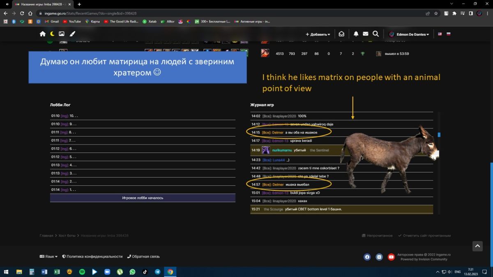Screen dimensions: 493x277
Task: Open the YouTube bookmark in the bar
Action: point(72,21)
